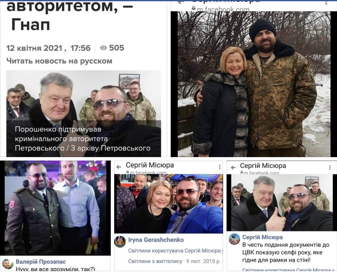Open three-dot menu above Iryna Gerashchenko post

[x=219, y=167]
